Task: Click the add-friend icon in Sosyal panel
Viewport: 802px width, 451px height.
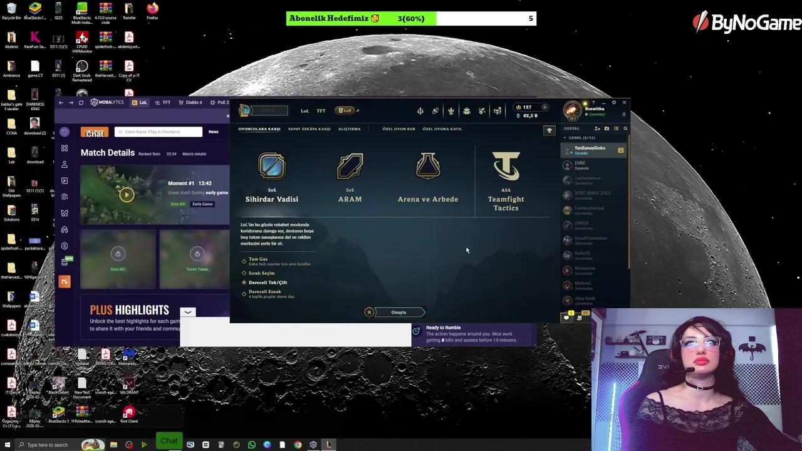Action: pyautogui.click(x=597, y=128)
